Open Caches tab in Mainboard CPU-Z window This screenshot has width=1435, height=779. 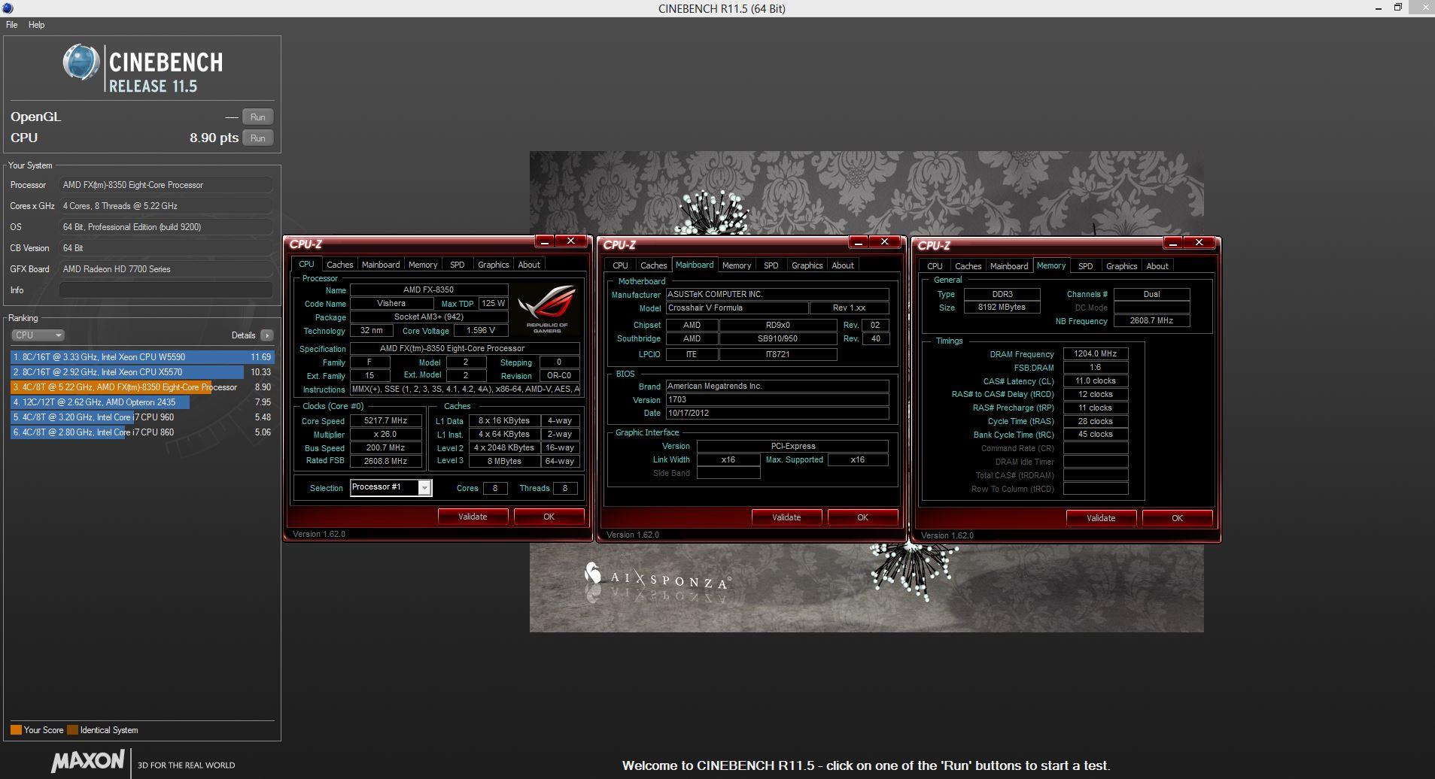tap(653, 265)
